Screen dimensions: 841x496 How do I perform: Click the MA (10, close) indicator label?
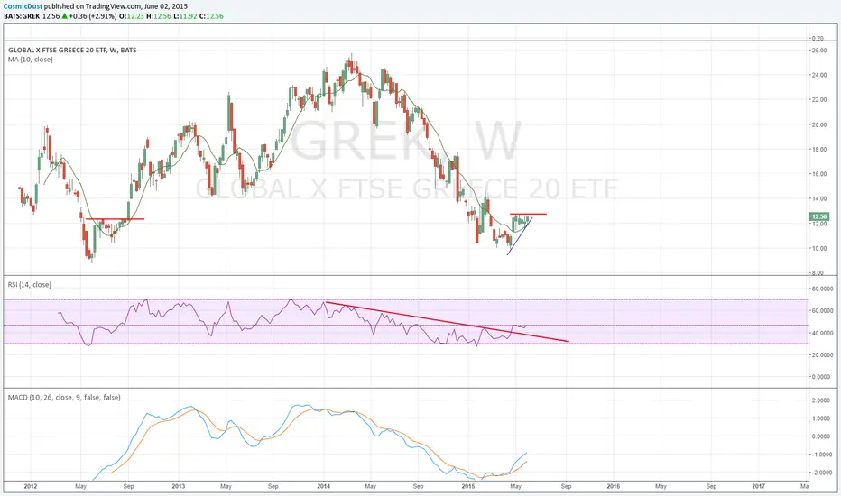(x=31, y=60)
